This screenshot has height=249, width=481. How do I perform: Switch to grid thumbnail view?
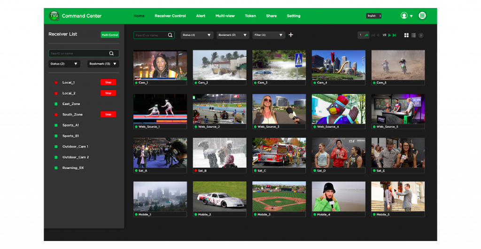(x=406, y=35)
